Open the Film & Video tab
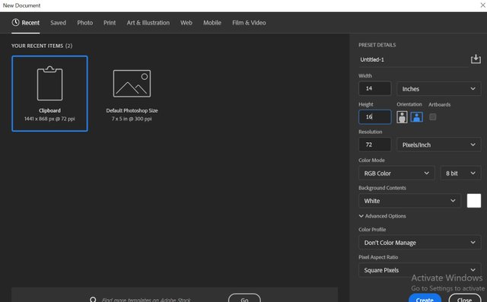 pyautogui.click(x=249, y=23)
